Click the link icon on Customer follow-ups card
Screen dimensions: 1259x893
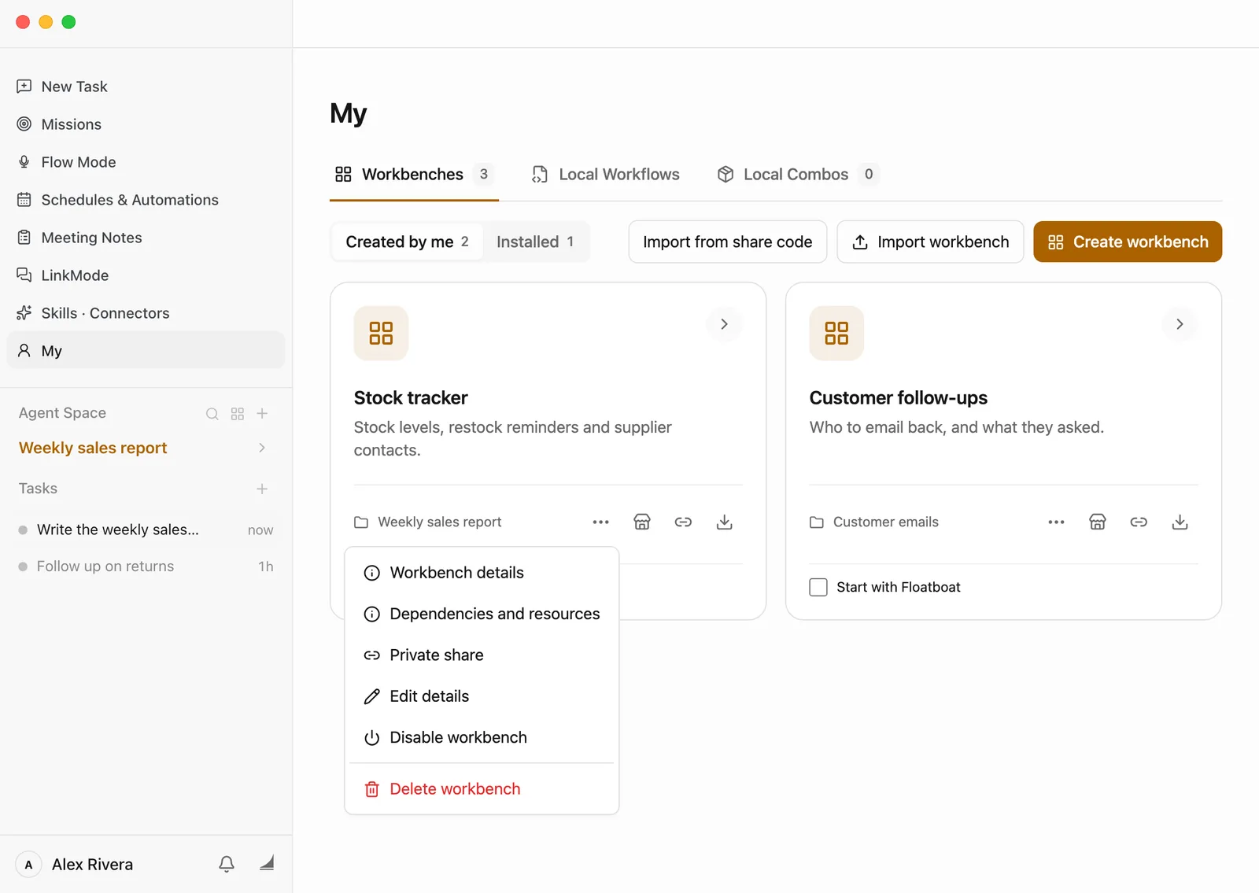tap(1139, 522)
